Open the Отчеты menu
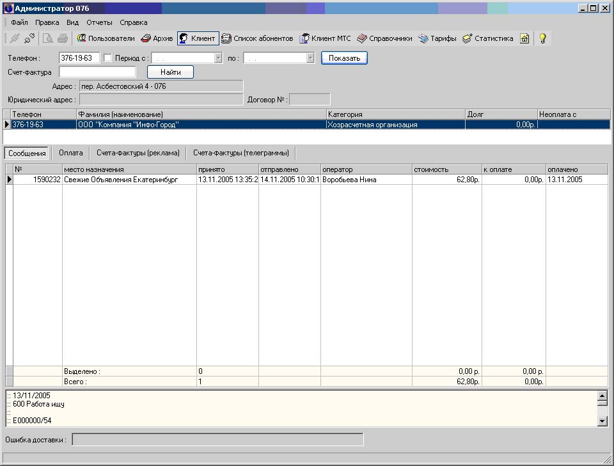Screen dimensions: 614x466 (99, 22)
